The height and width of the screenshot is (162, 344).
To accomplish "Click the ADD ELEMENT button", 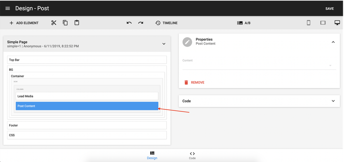I will 24,23.
